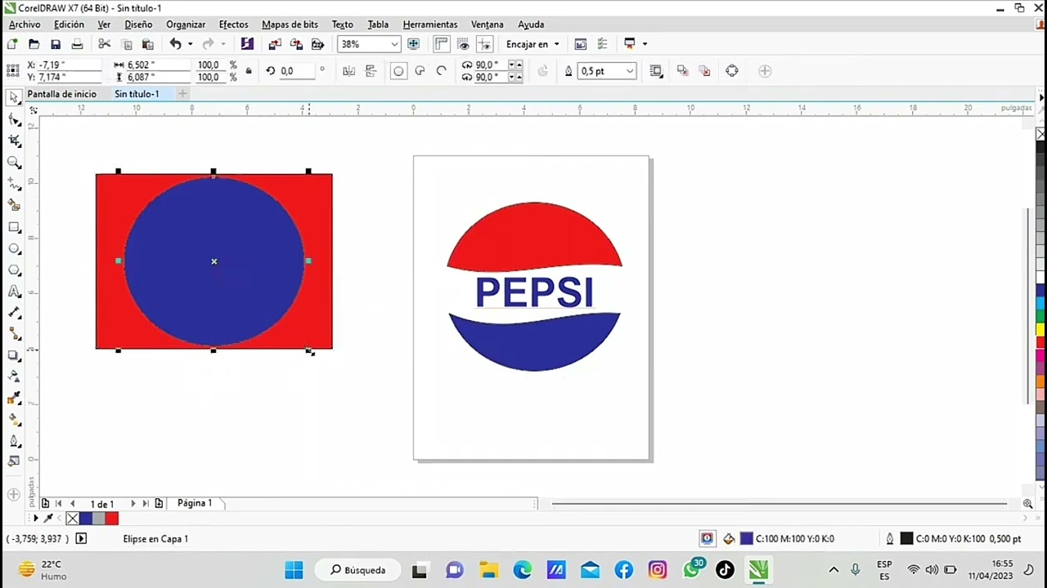Select the Freehand curve tool
This screenshot has height=588, width=1047.
point(14,185)
